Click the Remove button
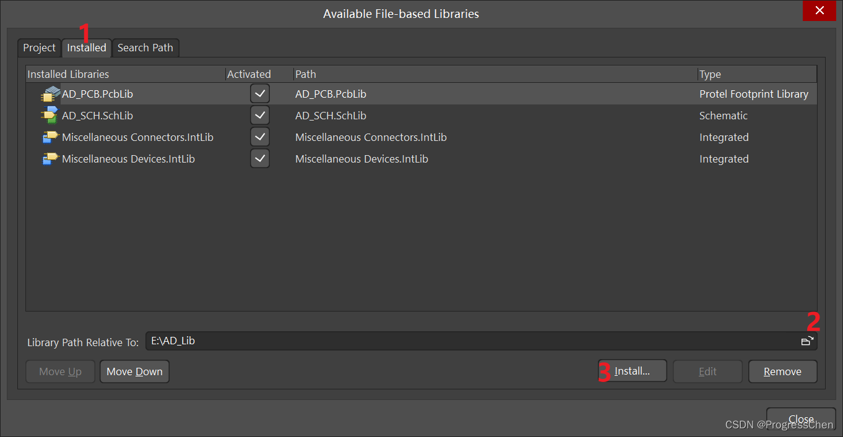This screenshot has width=843, height=437. (x=782, y=371)
